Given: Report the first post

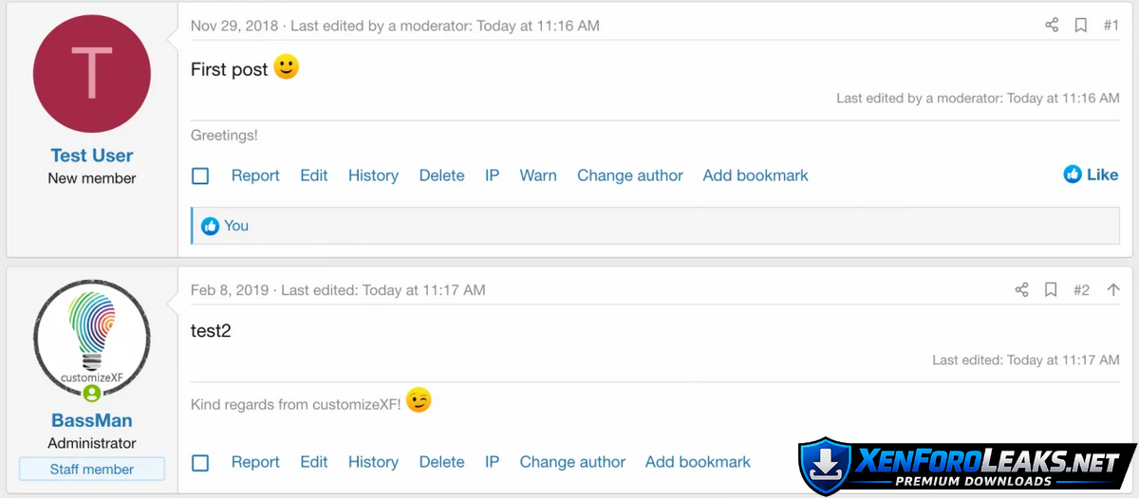Looking at the screenshot, I should (255, 175).
